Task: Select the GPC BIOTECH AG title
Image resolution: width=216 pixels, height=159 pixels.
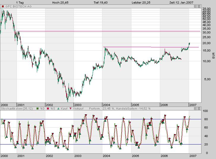Action: 18,6
